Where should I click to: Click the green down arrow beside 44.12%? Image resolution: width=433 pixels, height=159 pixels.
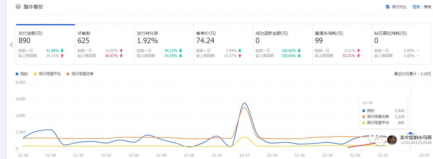[181, 51]
